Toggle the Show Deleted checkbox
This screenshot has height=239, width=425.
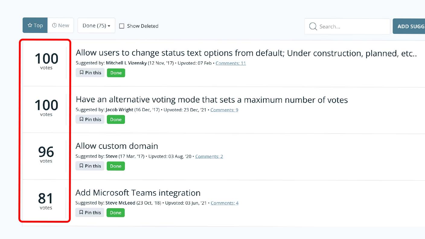122,26
